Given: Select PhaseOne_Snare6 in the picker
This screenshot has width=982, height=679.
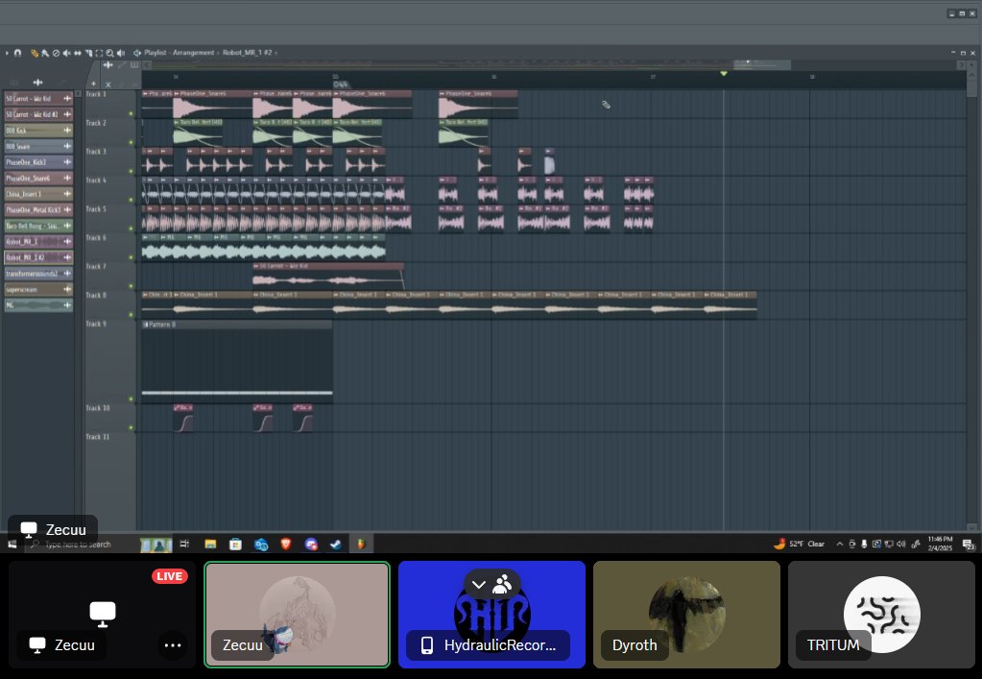Looking at the screenshot, I should [x=38, y=178].
